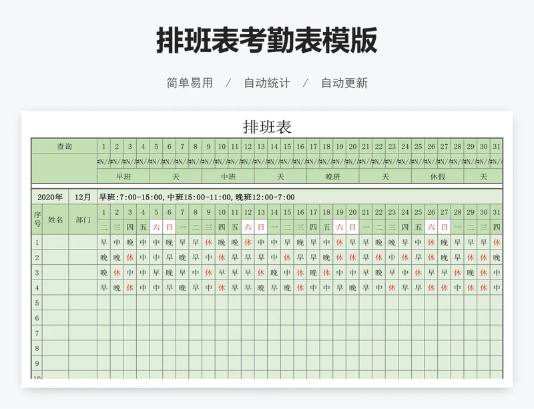
Task: Click the 12月 month cell
Action: click(x=83, y=197)
